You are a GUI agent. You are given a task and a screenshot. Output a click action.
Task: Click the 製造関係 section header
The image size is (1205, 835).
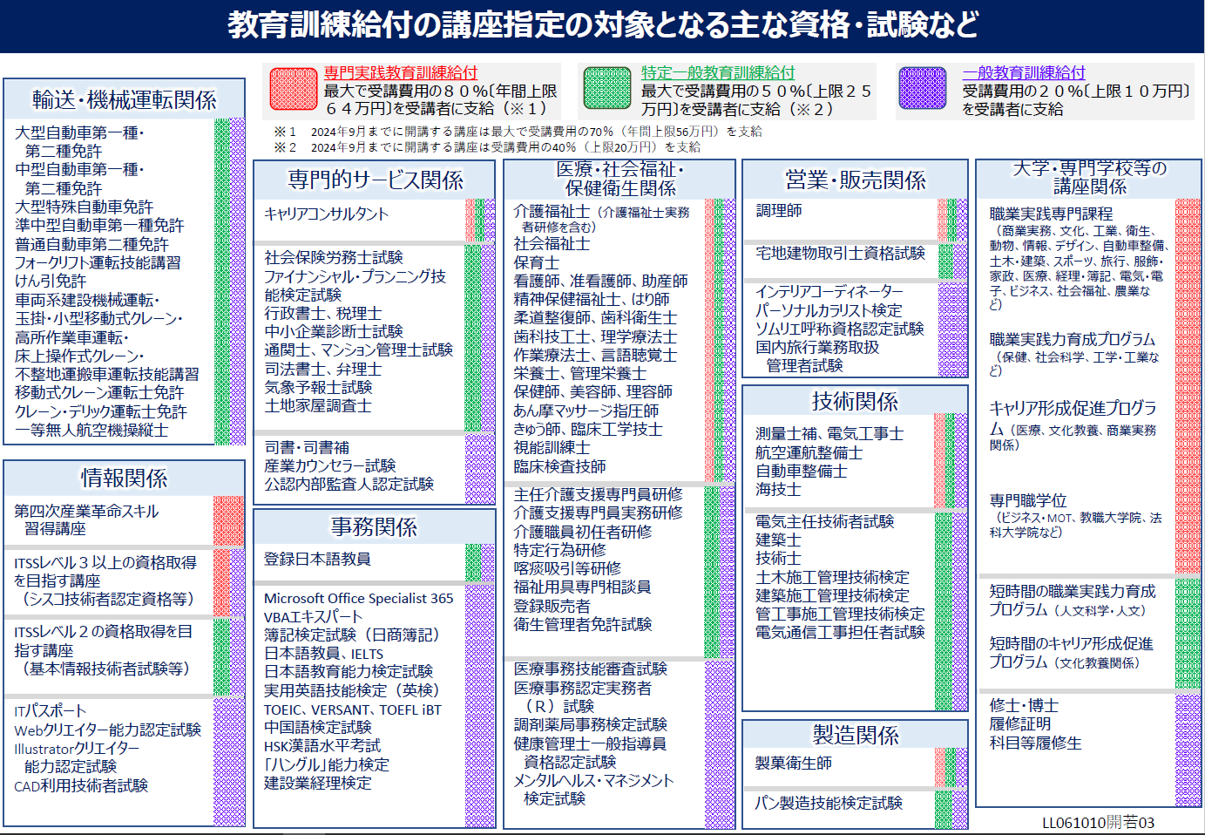point(855,735)
